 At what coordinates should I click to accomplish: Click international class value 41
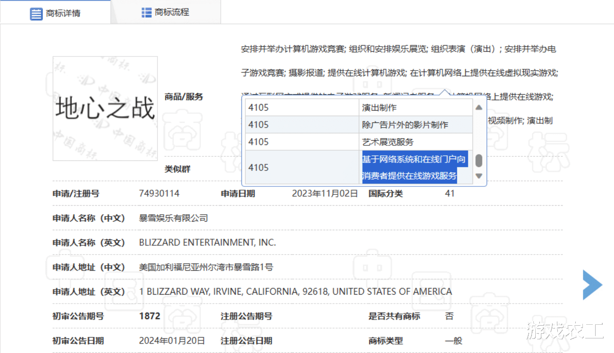(450, 193)
